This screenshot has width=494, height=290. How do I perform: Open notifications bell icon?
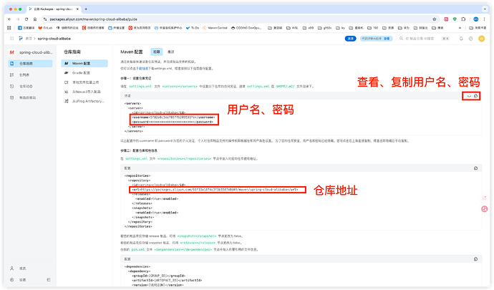461,39
